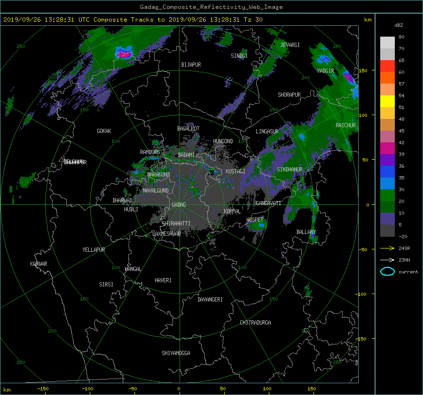Click the 150 km vertical axis tick label
The height and width of the screenshot is (395, 423).
[x=363, y=70]
